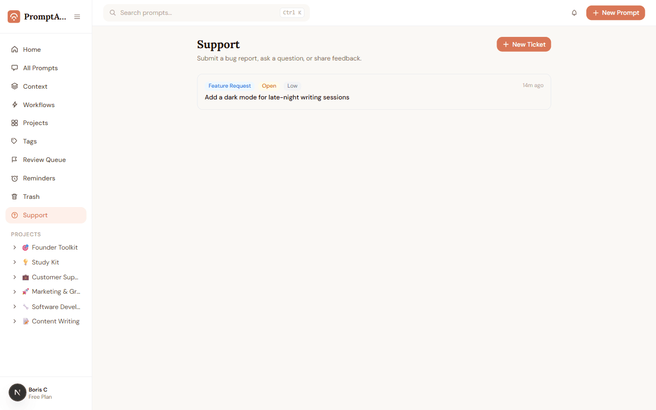Click the Ctrl K shortcut hint
Screen dimensions: 656x410
[292, 13]
